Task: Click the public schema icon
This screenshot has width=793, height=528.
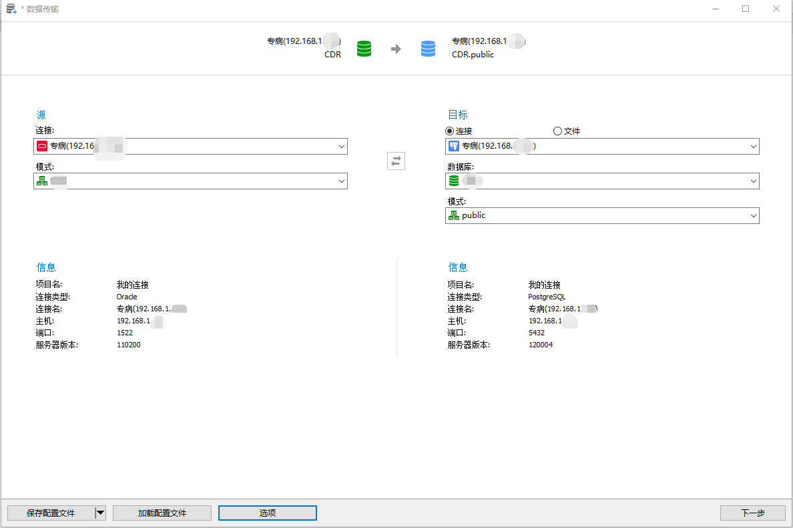Action: [x=454, y=215]
